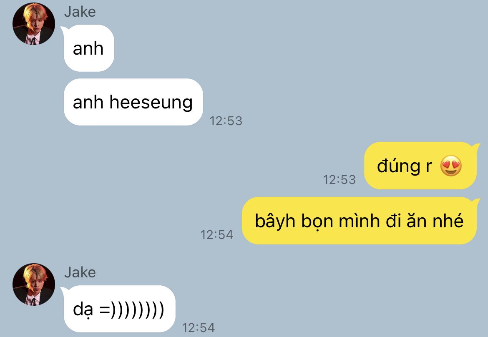Select the "bâyh bọn mình đi ăn nhé" bubble
Viewport: 488px width, 337px height.
pos(360,221)
